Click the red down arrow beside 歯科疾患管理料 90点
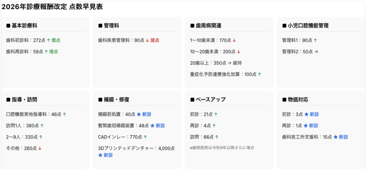 (147, 41)
